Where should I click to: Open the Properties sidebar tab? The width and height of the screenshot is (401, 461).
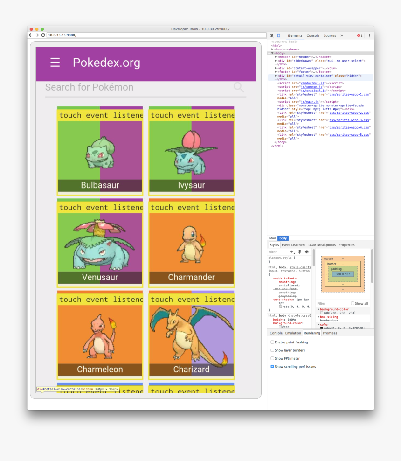click(346, 245)
